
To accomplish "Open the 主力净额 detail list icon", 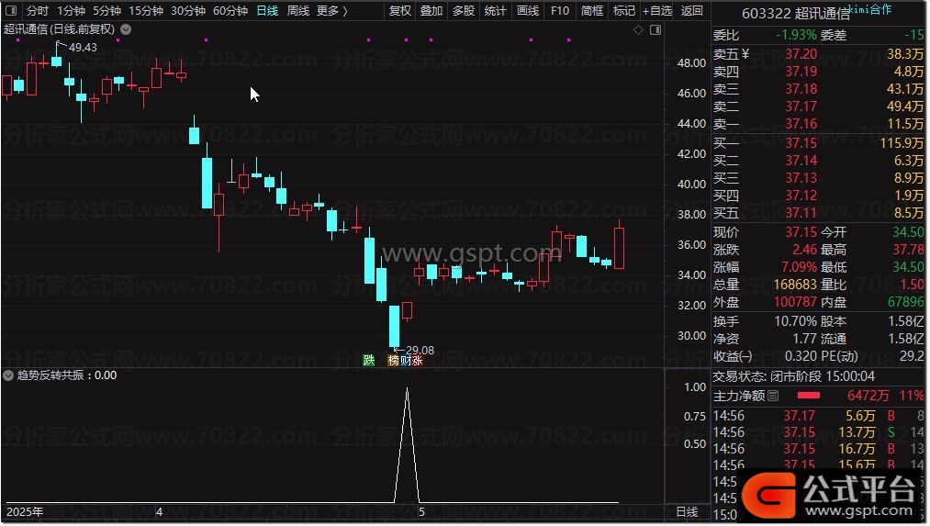I will click(773, 396).
